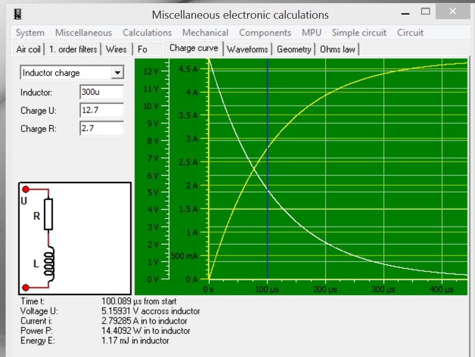Open the Components menu
The image size is (475, 357).
[265, 33]
